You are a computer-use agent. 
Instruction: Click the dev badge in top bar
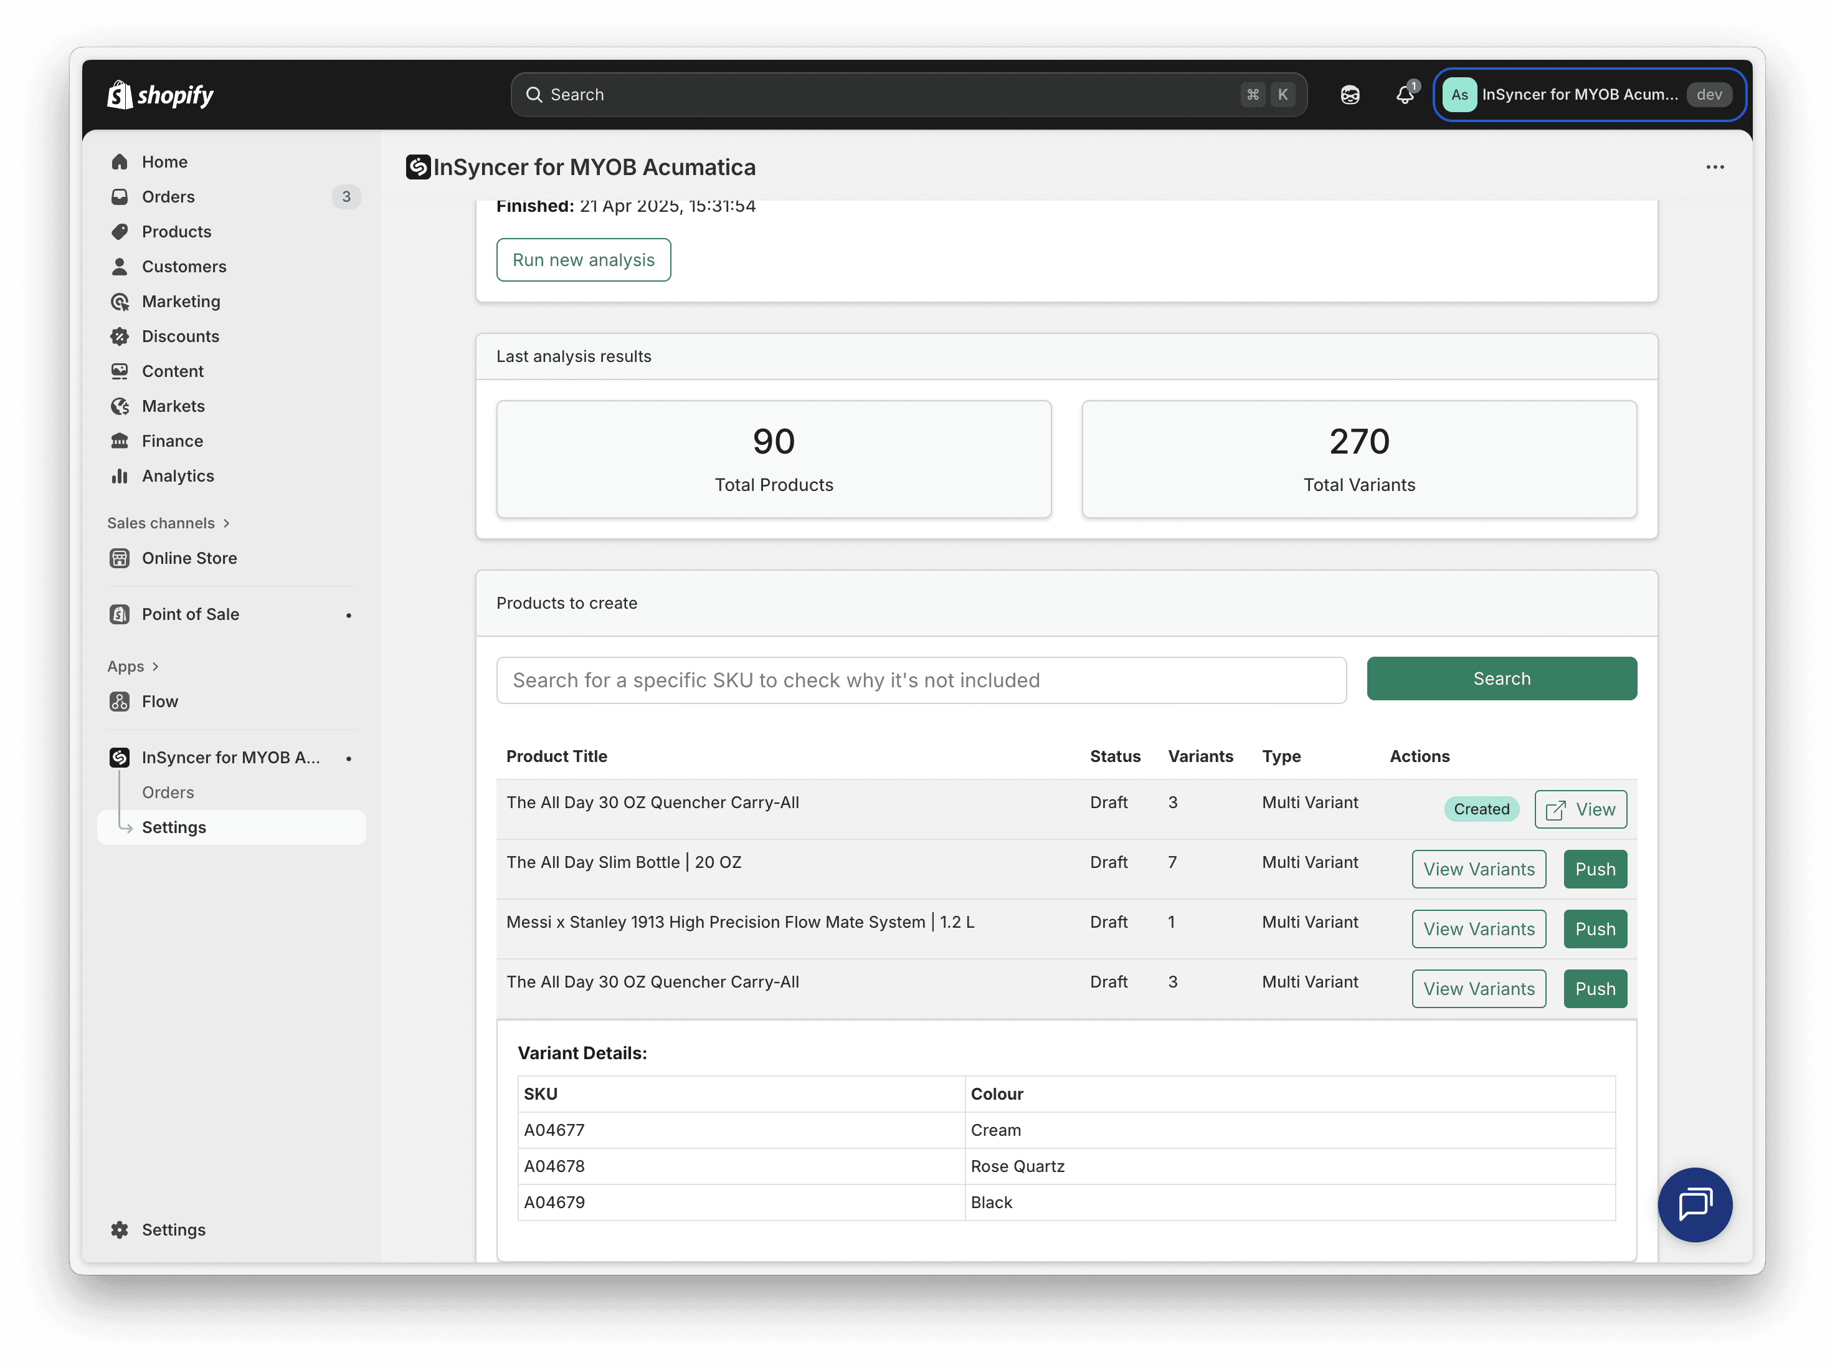pos(1709,95)
